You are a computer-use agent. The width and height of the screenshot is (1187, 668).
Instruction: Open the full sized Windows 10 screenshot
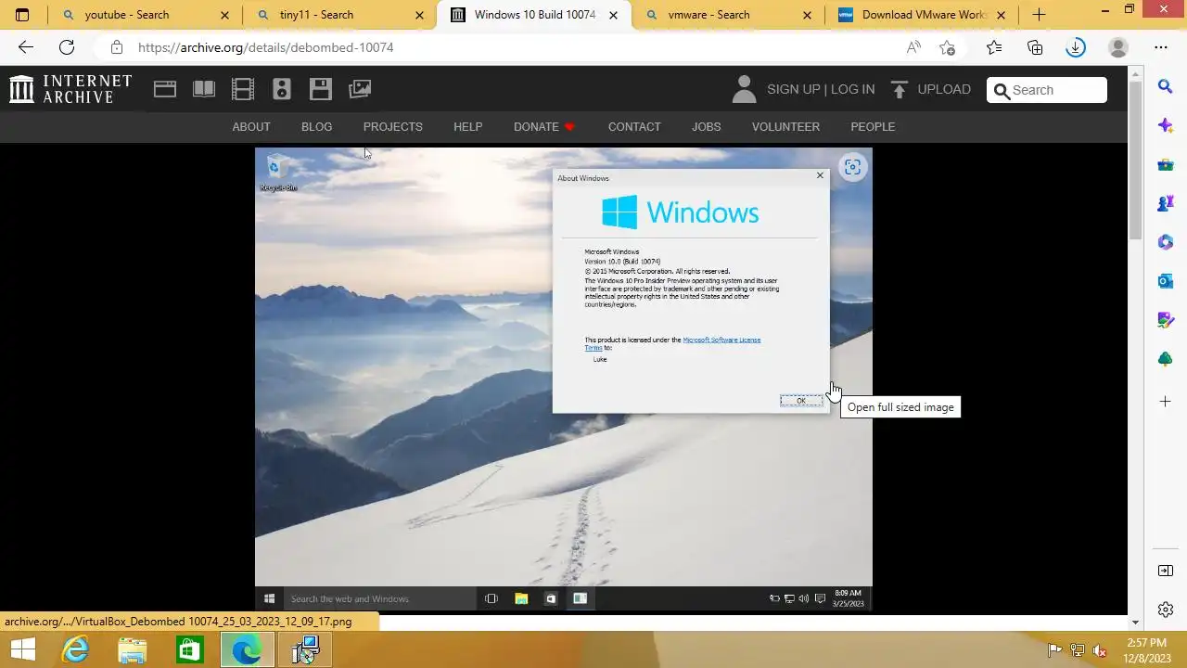point(564,379)
